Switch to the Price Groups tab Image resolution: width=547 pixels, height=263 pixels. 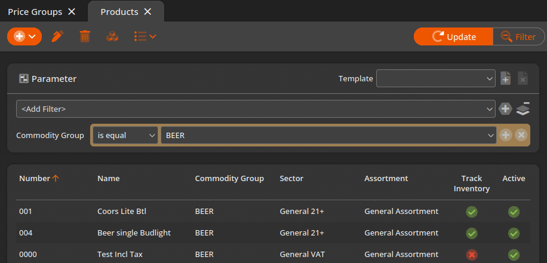pyautogui.click(x=34, y=11)
